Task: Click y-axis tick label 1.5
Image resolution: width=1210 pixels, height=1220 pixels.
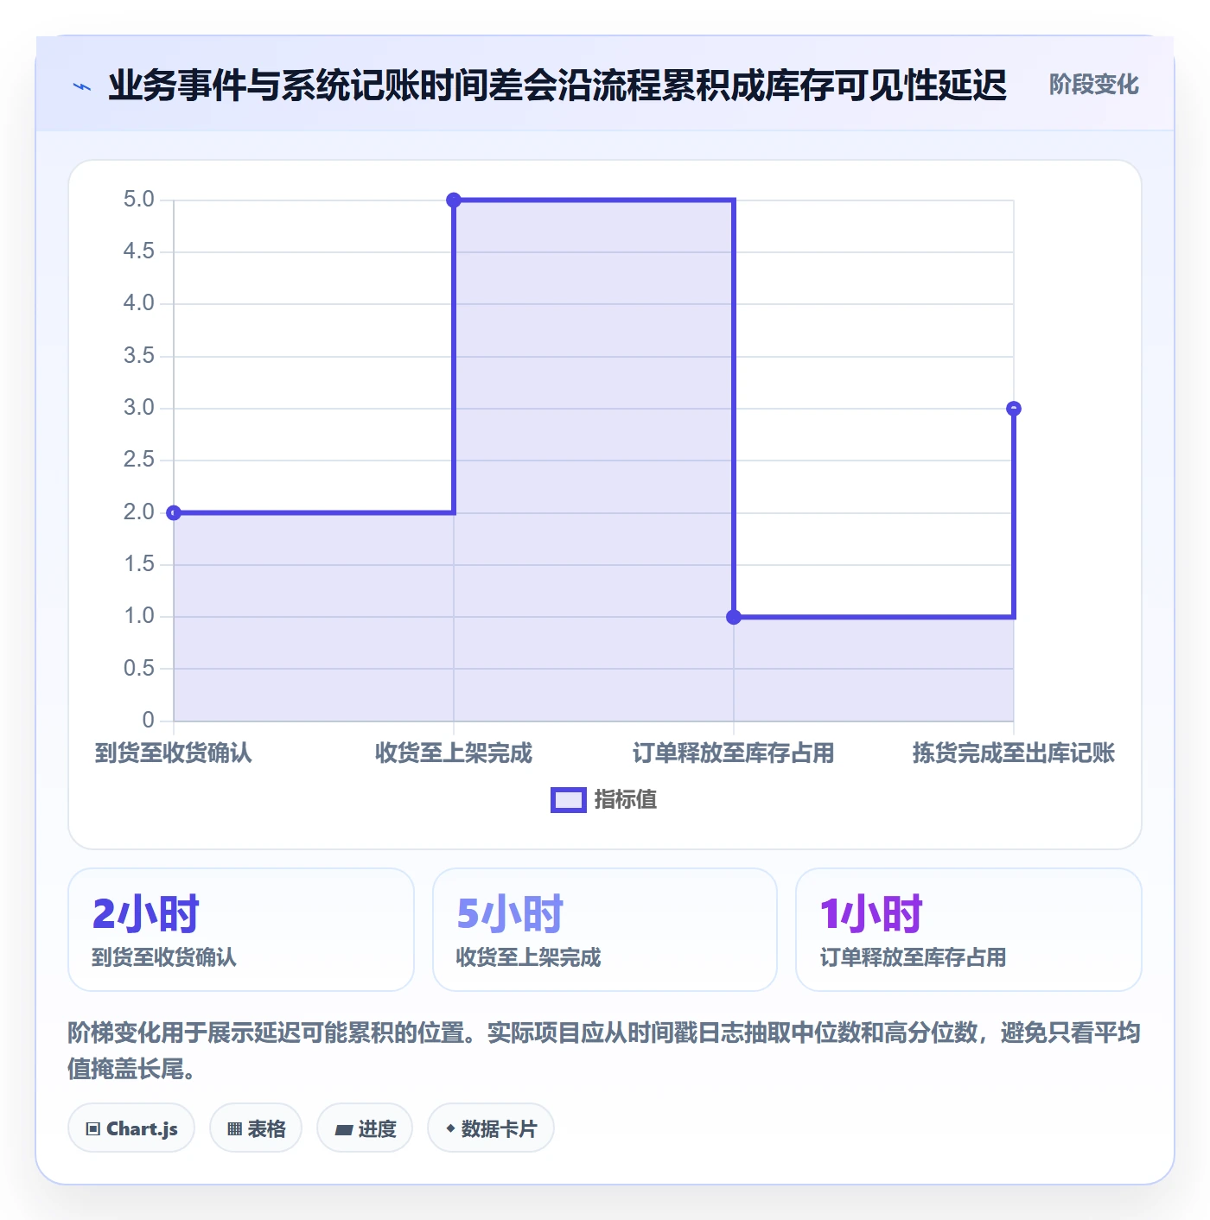Action: [139, 564]
